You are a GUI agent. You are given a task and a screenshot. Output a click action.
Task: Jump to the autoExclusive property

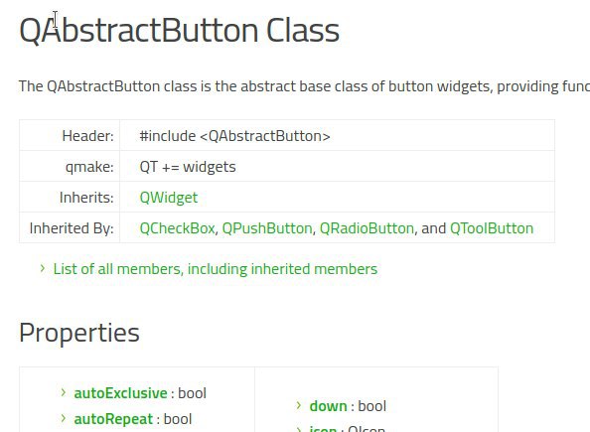tap(121, 393)
